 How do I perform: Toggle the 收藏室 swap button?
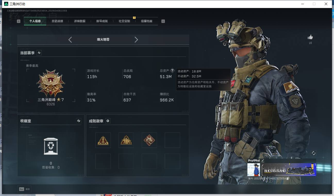click(x=79, y=121)
